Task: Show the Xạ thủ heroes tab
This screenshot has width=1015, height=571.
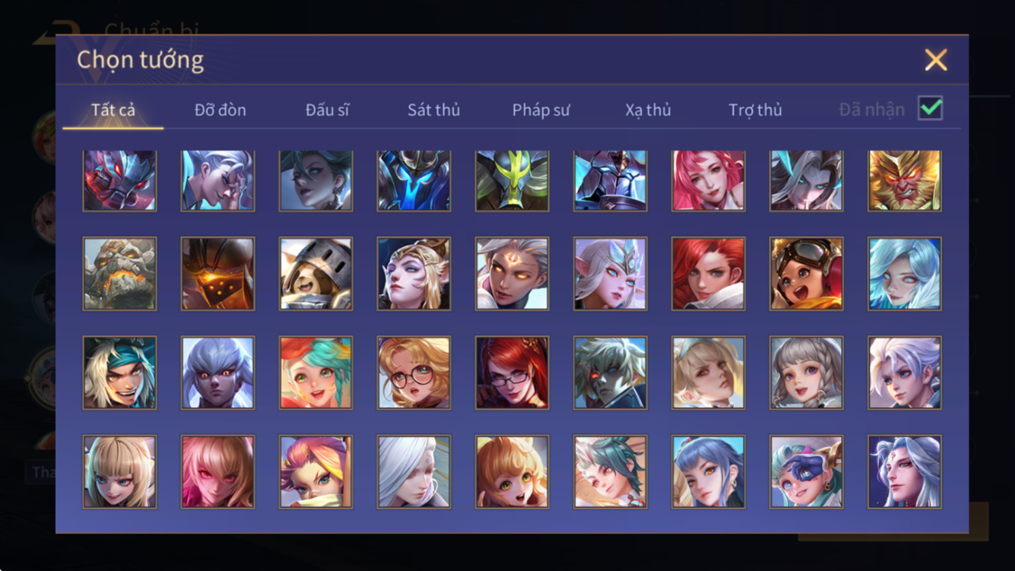Action: pos(648,110)
